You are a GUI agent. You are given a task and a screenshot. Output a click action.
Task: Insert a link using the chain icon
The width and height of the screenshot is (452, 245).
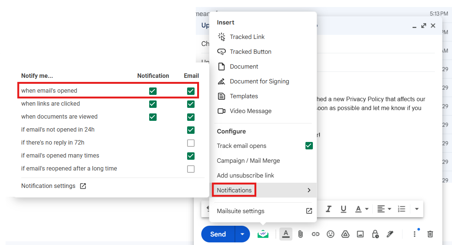[x=315, y=234]
